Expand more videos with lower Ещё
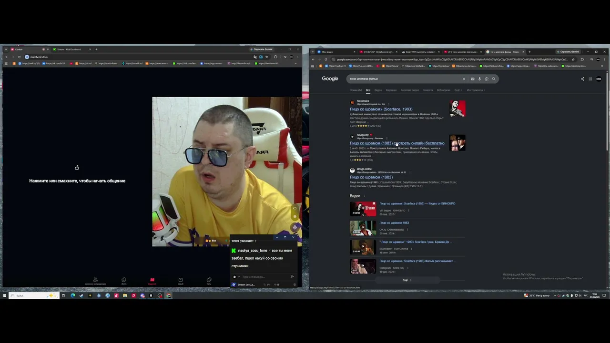 [407, 280]
